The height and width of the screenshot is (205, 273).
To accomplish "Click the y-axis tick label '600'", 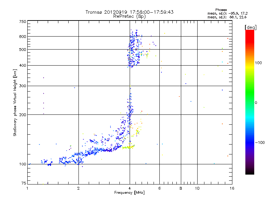I will [x=23, y=37].
